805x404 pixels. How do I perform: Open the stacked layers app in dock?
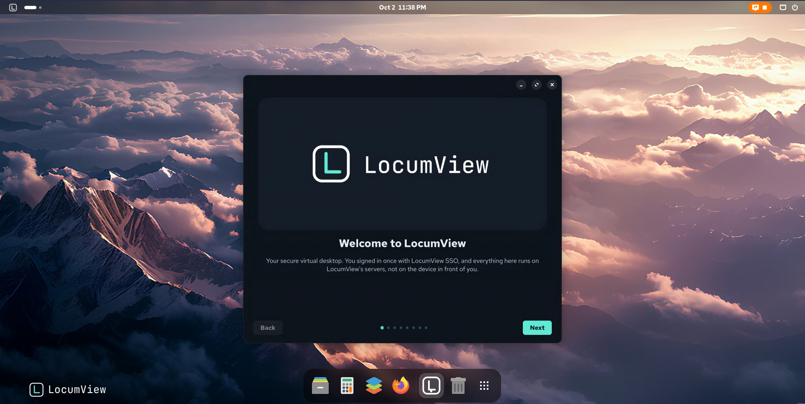[x=374, y=386]
